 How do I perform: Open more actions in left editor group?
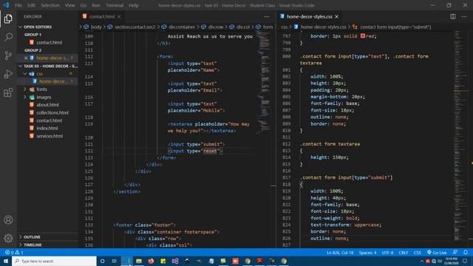tap(266, 16)
